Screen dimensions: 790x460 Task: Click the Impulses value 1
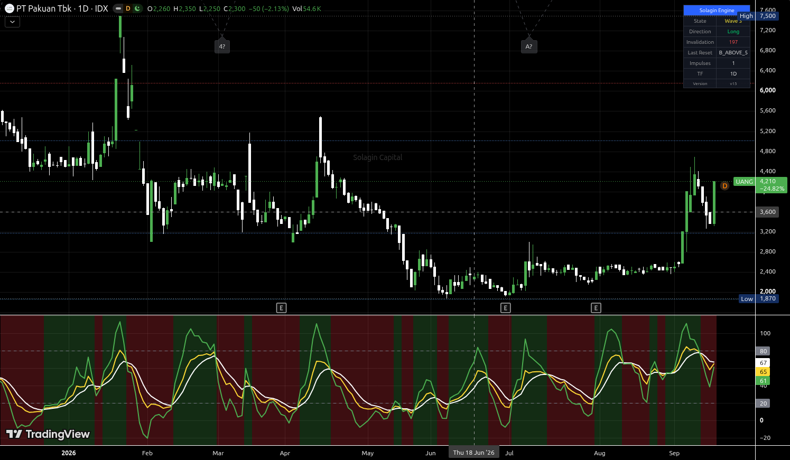733,63
